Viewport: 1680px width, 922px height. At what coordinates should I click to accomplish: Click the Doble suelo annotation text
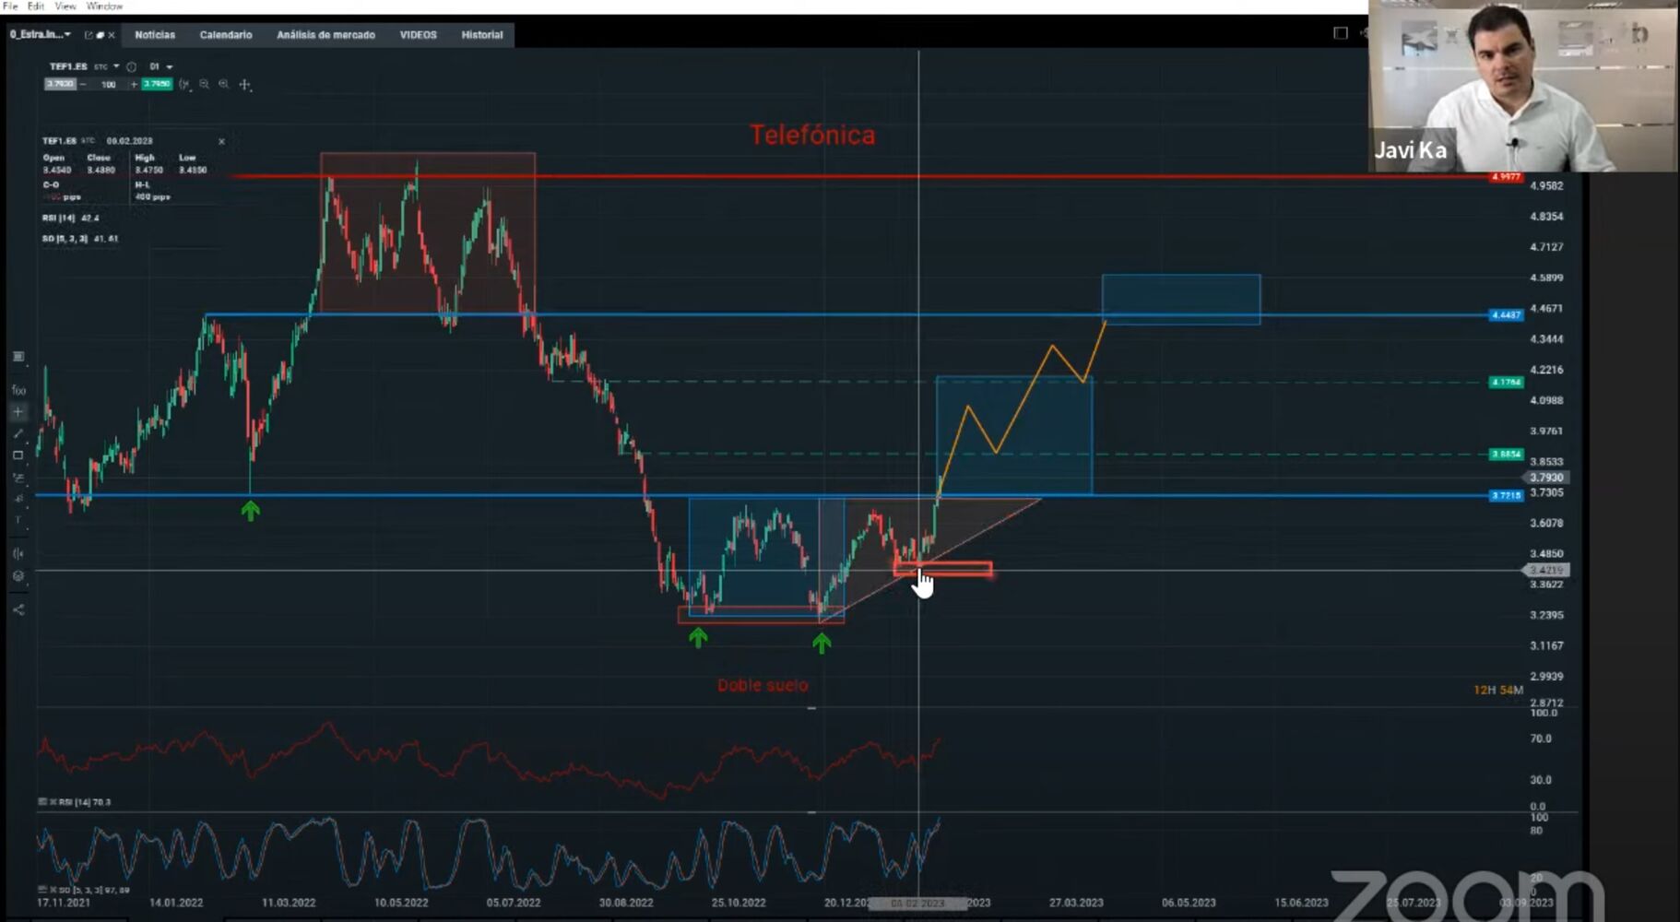click(763, 685)
